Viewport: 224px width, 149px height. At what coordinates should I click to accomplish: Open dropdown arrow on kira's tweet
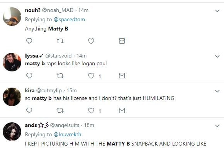click(x=217, y=91)
